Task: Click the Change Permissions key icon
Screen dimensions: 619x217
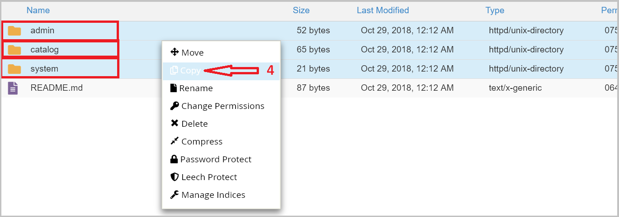Action: point(174,106)
